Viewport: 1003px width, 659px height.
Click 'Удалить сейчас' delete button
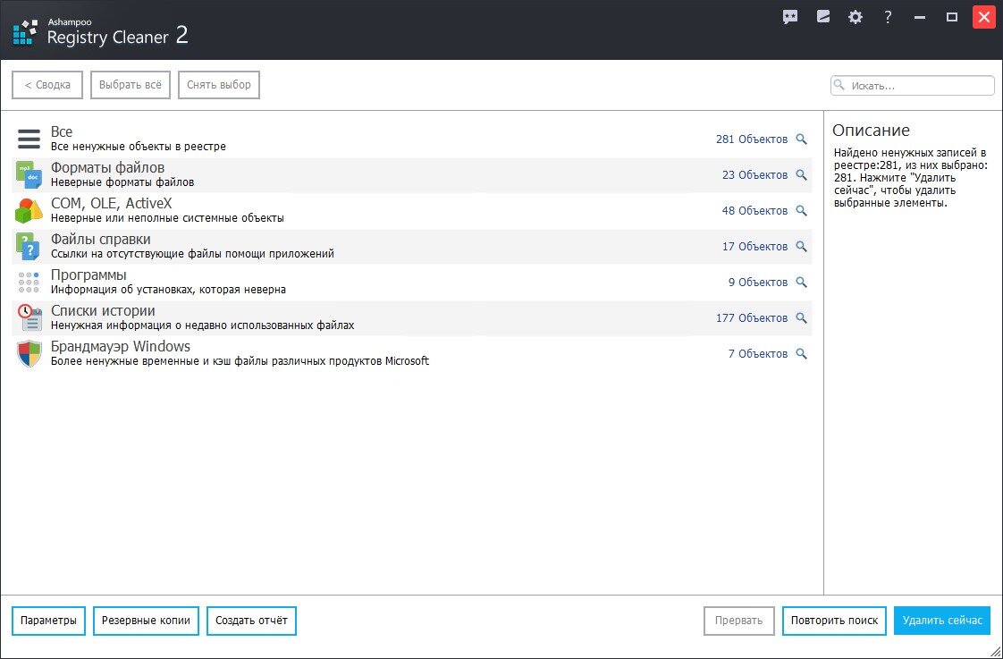click(x=942, y=621)
